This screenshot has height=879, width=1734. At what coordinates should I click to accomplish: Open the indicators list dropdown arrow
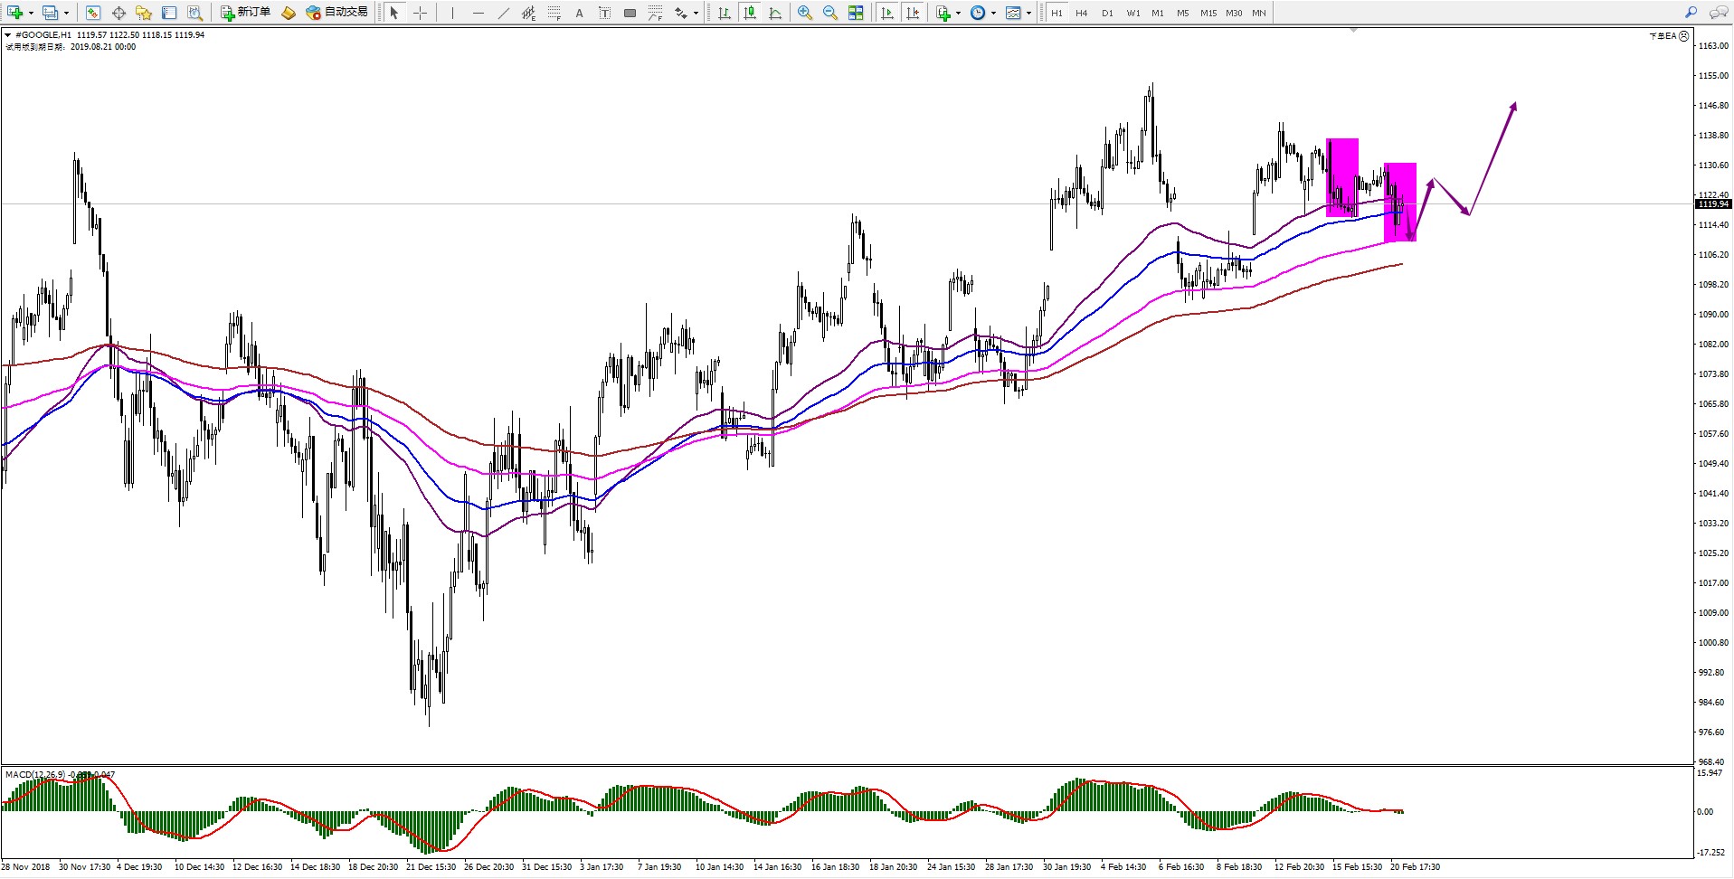[x=958, y=13]
